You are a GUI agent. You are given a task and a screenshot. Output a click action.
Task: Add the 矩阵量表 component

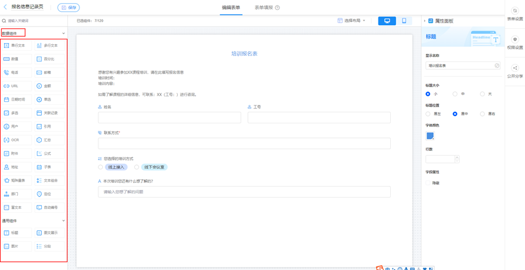click(x=17, y=180)
